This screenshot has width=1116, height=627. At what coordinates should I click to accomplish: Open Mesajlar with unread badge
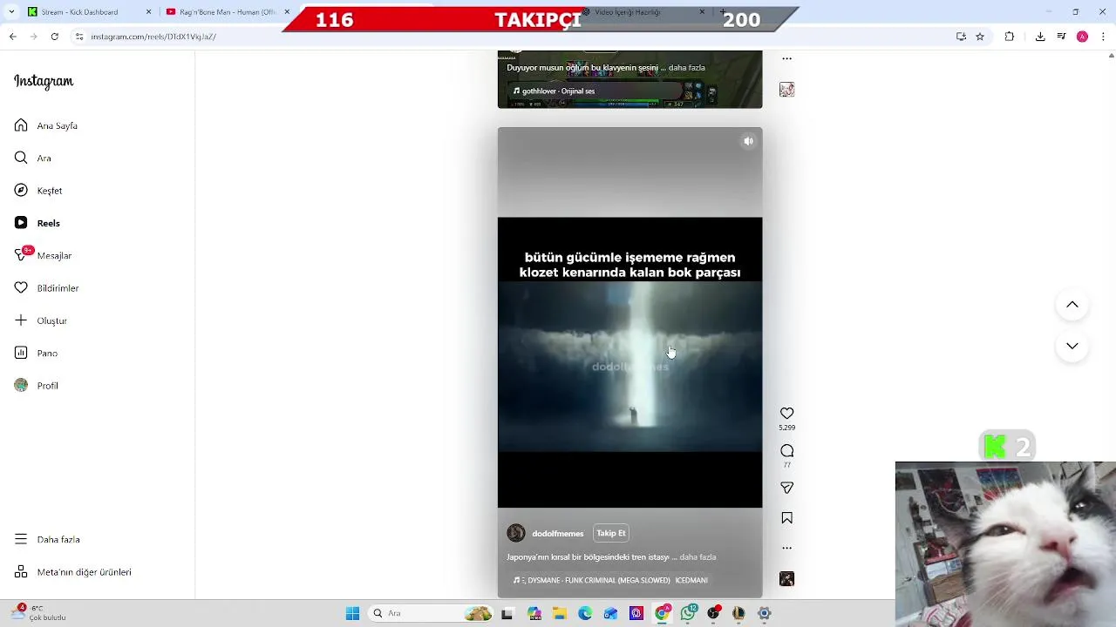43,255
